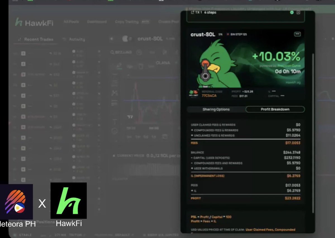The width and height of the screenshot is (335, 238).
Task: Click the Capital (User Deposits) $232.1190 value
Action: (292, 158)
